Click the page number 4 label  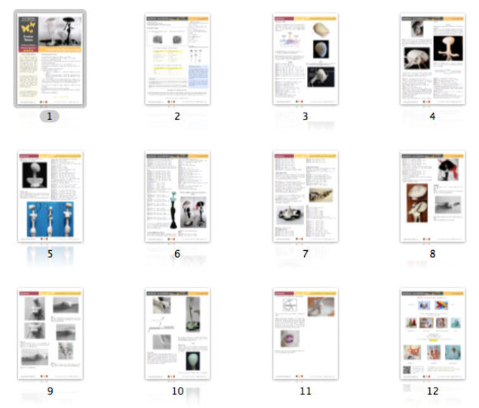[x=432, y=116]
